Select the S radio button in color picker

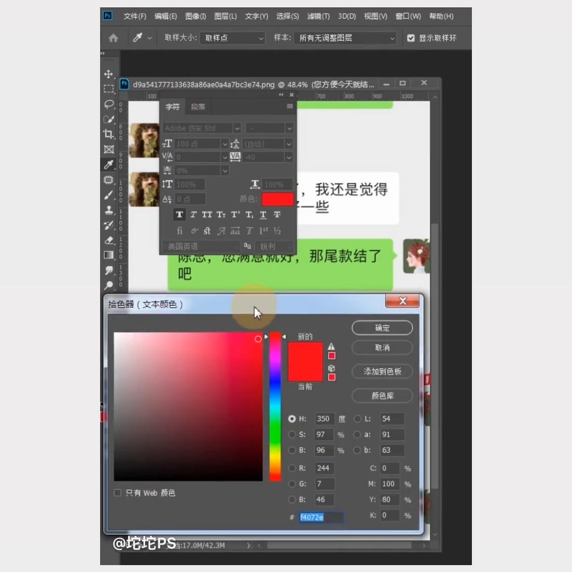[292, 434]
